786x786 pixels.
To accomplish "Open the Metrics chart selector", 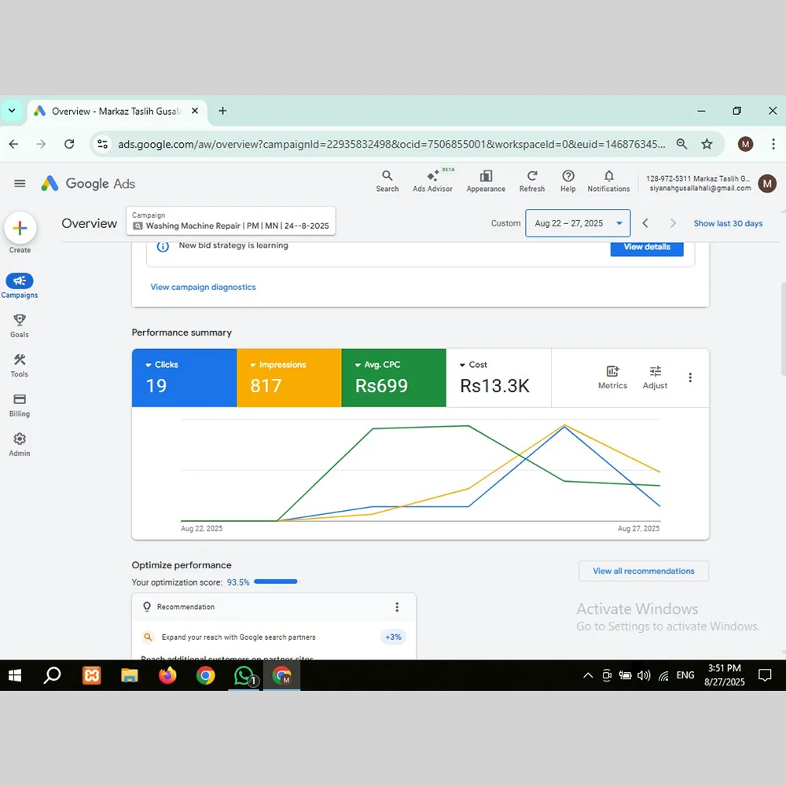I will 612,377.
